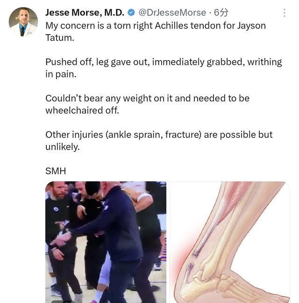Click the 'torn right Achilles tendon' opening sentence

point(156,31)
